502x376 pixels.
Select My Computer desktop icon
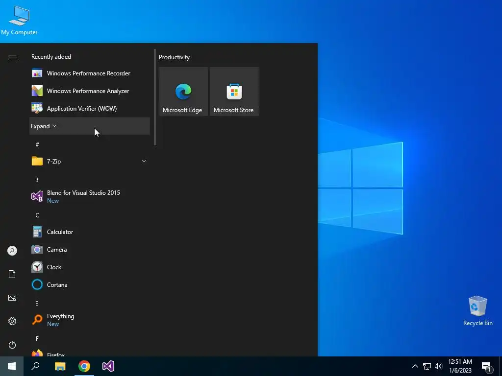(19, 21)
